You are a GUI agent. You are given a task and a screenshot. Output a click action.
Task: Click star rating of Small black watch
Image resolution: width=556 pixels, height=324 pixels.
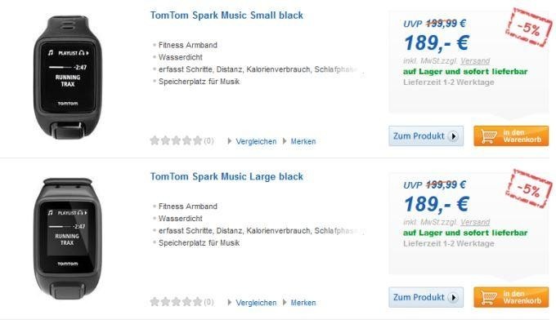pyautogui.click(x=177, y=141)
